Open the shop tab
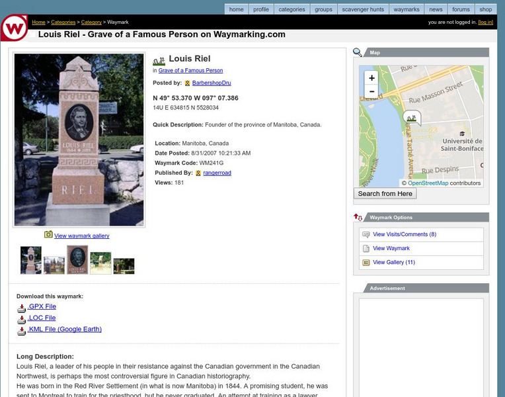This screenshot has height=397, width=505. (486, 9)
